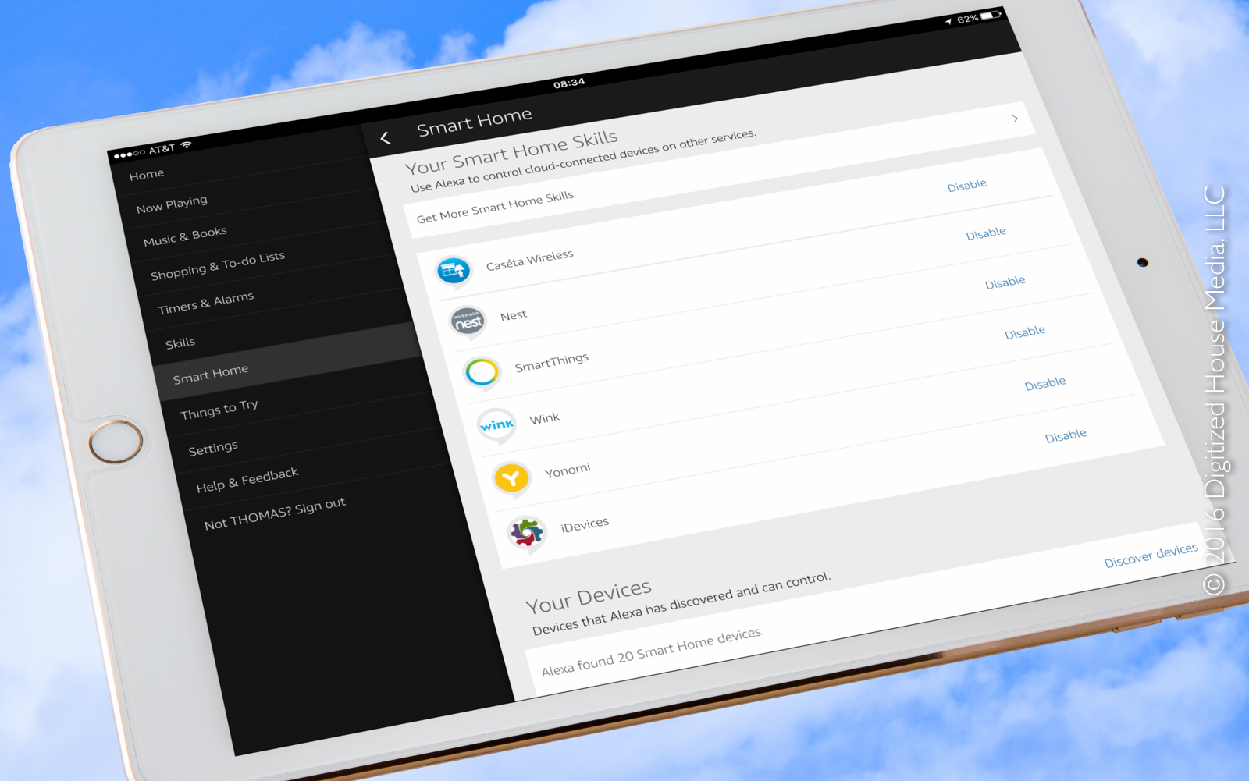The height and width of the screenshot is (781, 1249).
Task: Open Music & Books
Action: coord(185,236)
